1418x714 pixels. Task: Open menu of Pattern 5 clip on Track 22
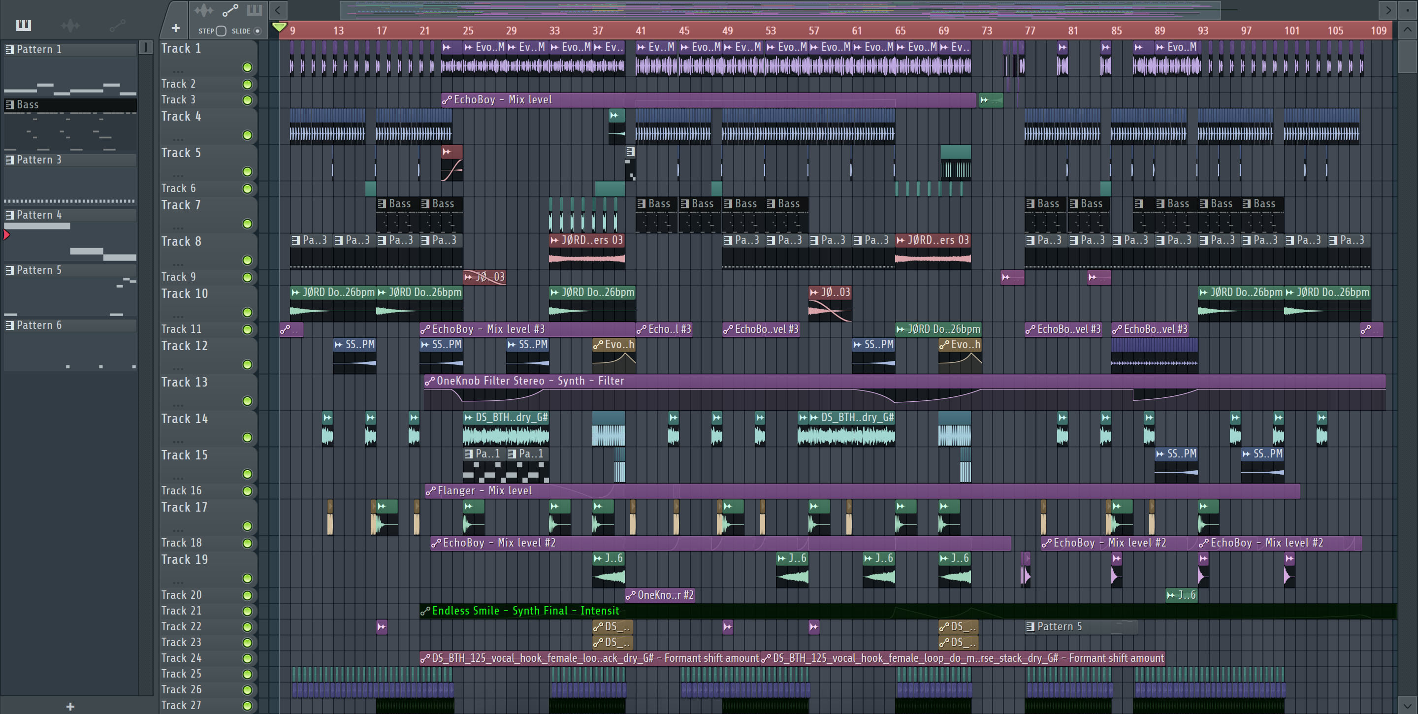(x=1030, y=626)
